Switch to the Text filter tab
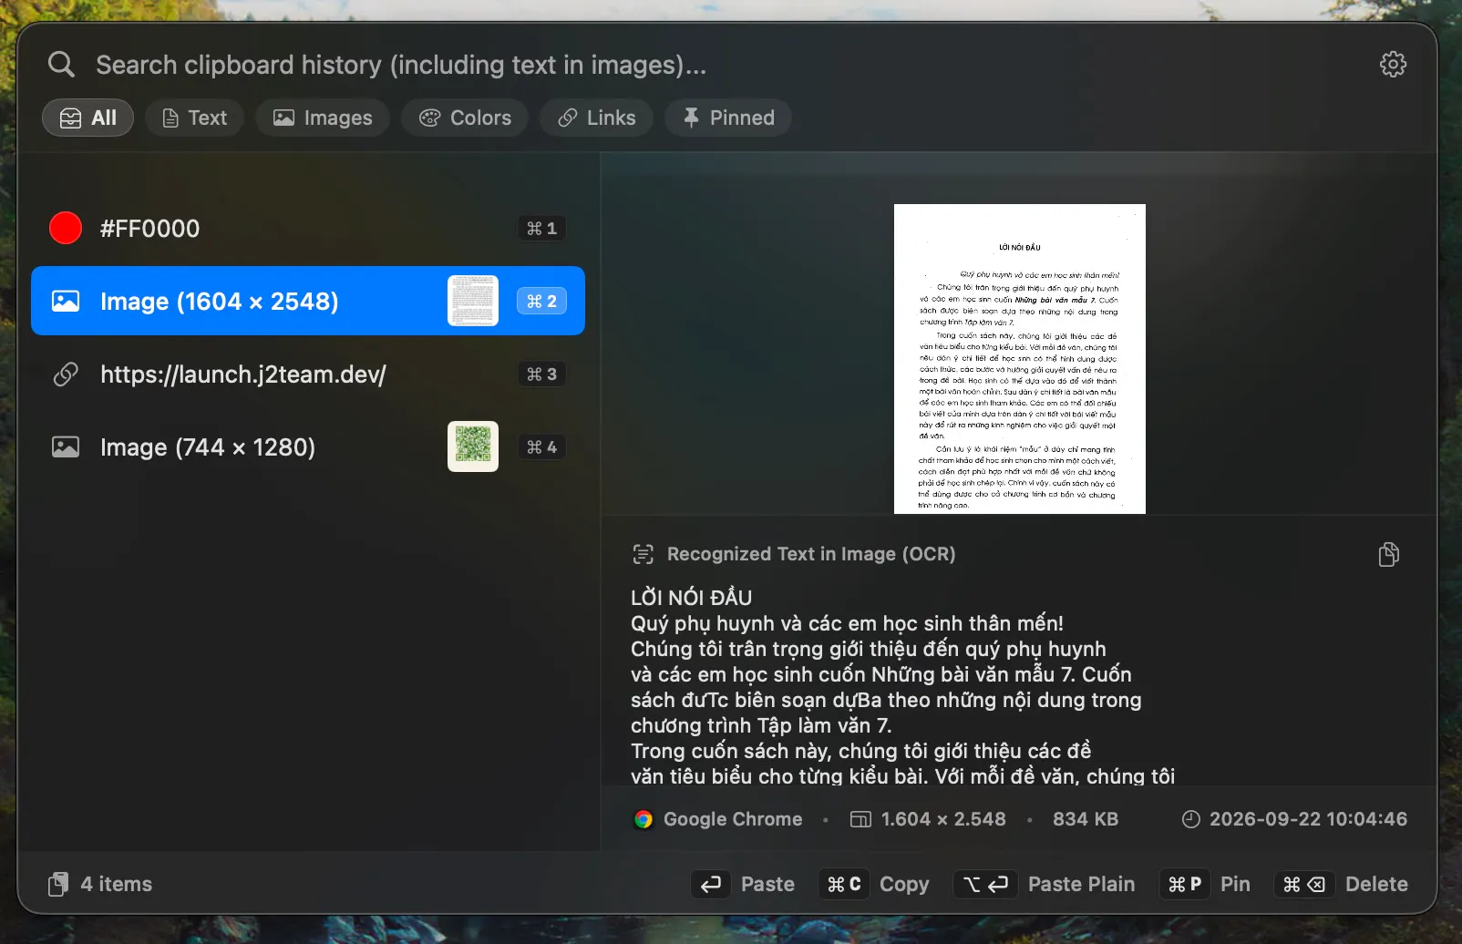 point(194,118)
